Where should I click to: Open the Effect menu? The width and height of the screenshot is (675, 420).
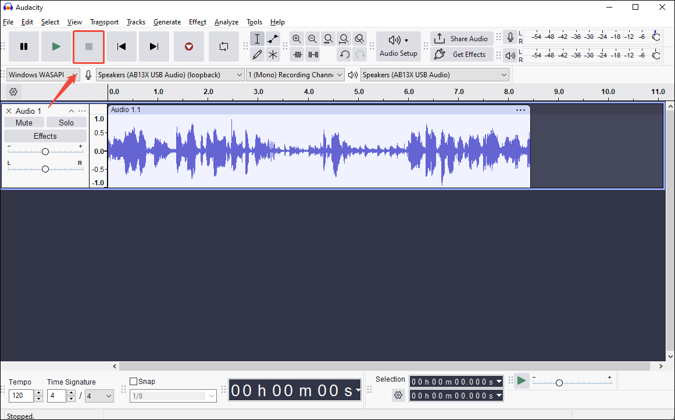point(198,22)
